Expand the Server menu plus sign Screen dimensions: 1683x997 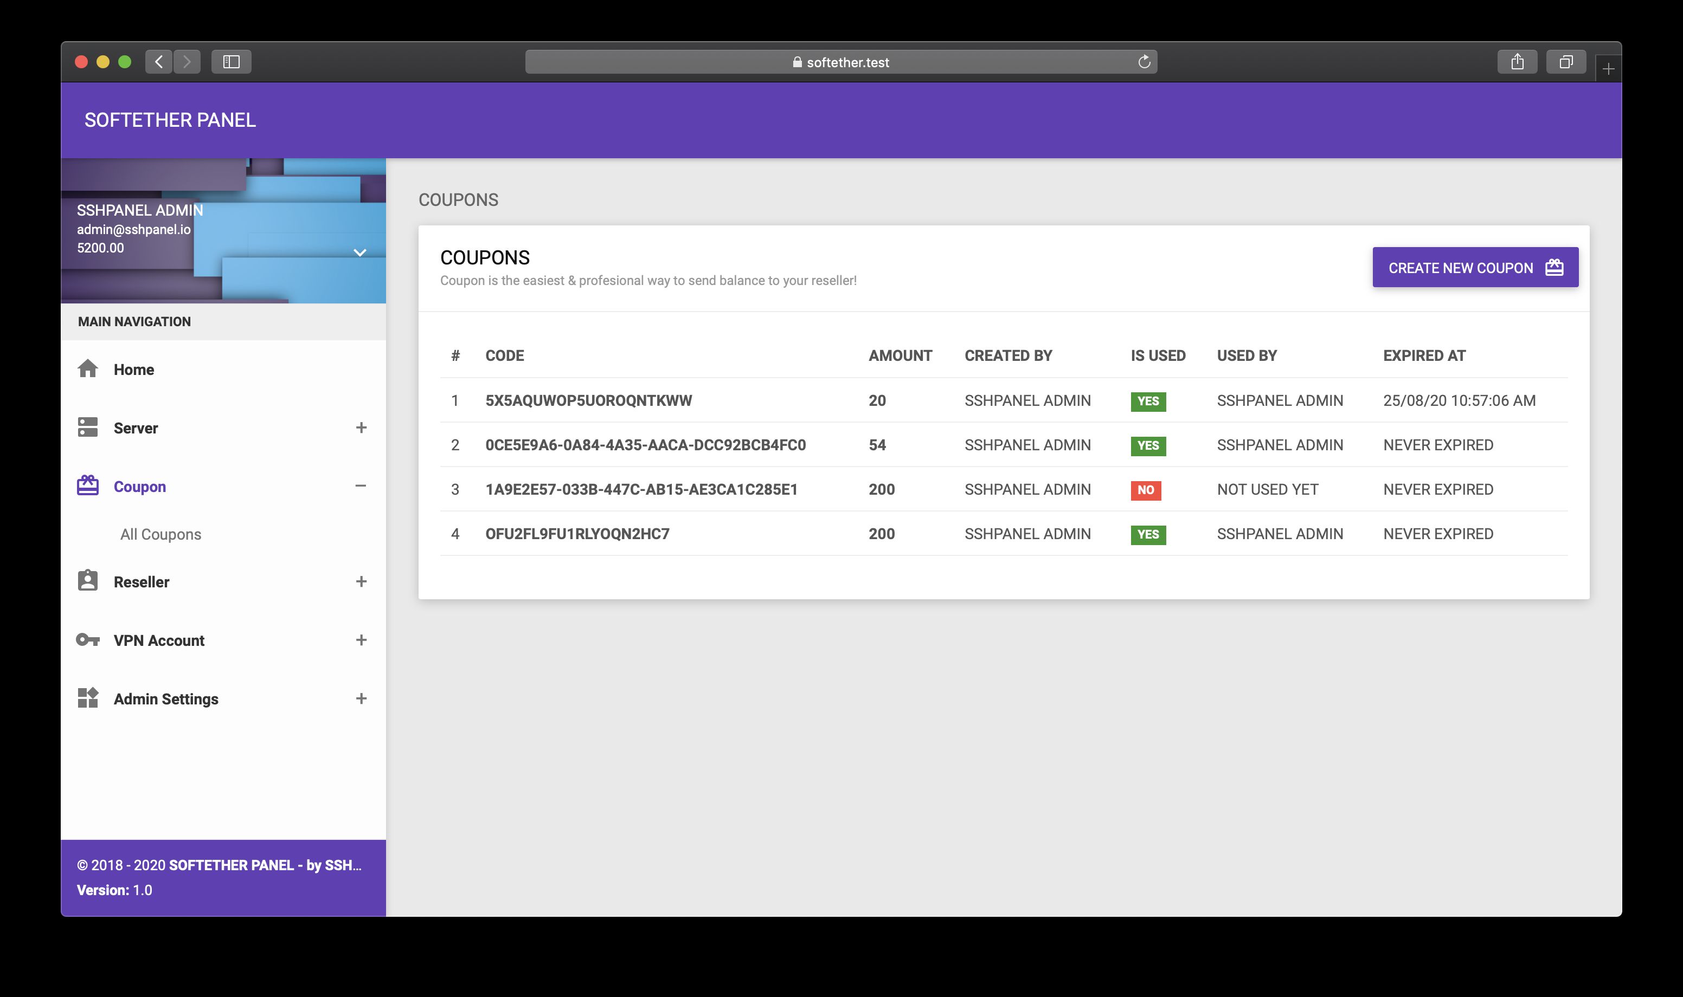pyautogui.click(x=361, y=428)
